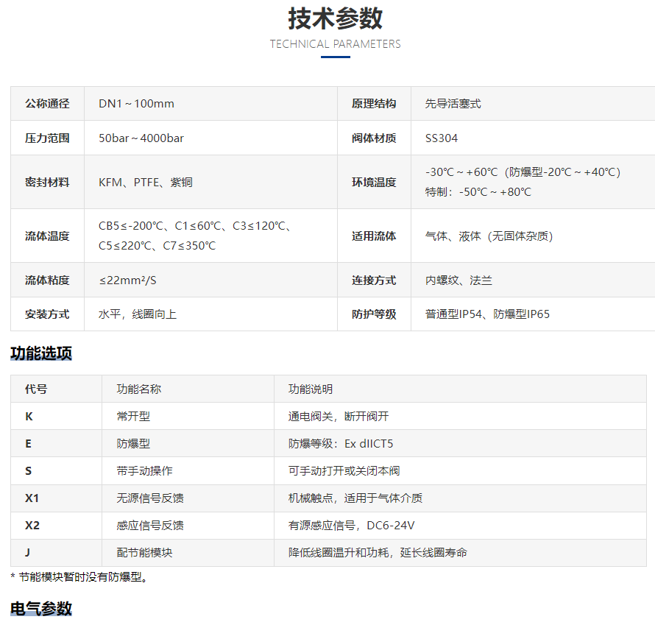Screen dimensions: 655x625
Task: Click the 环境温度 label cell
Action: click(x=374, y=183)
